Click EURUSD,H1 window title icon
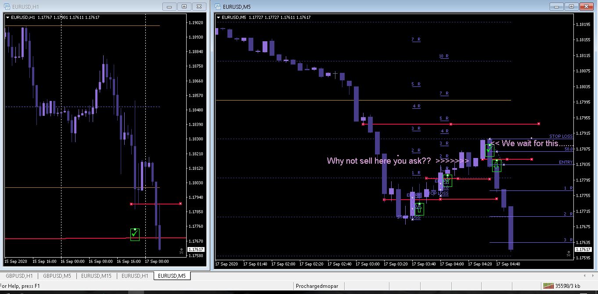598x294 pixels. pyautogui.click(x=7, y=7)
